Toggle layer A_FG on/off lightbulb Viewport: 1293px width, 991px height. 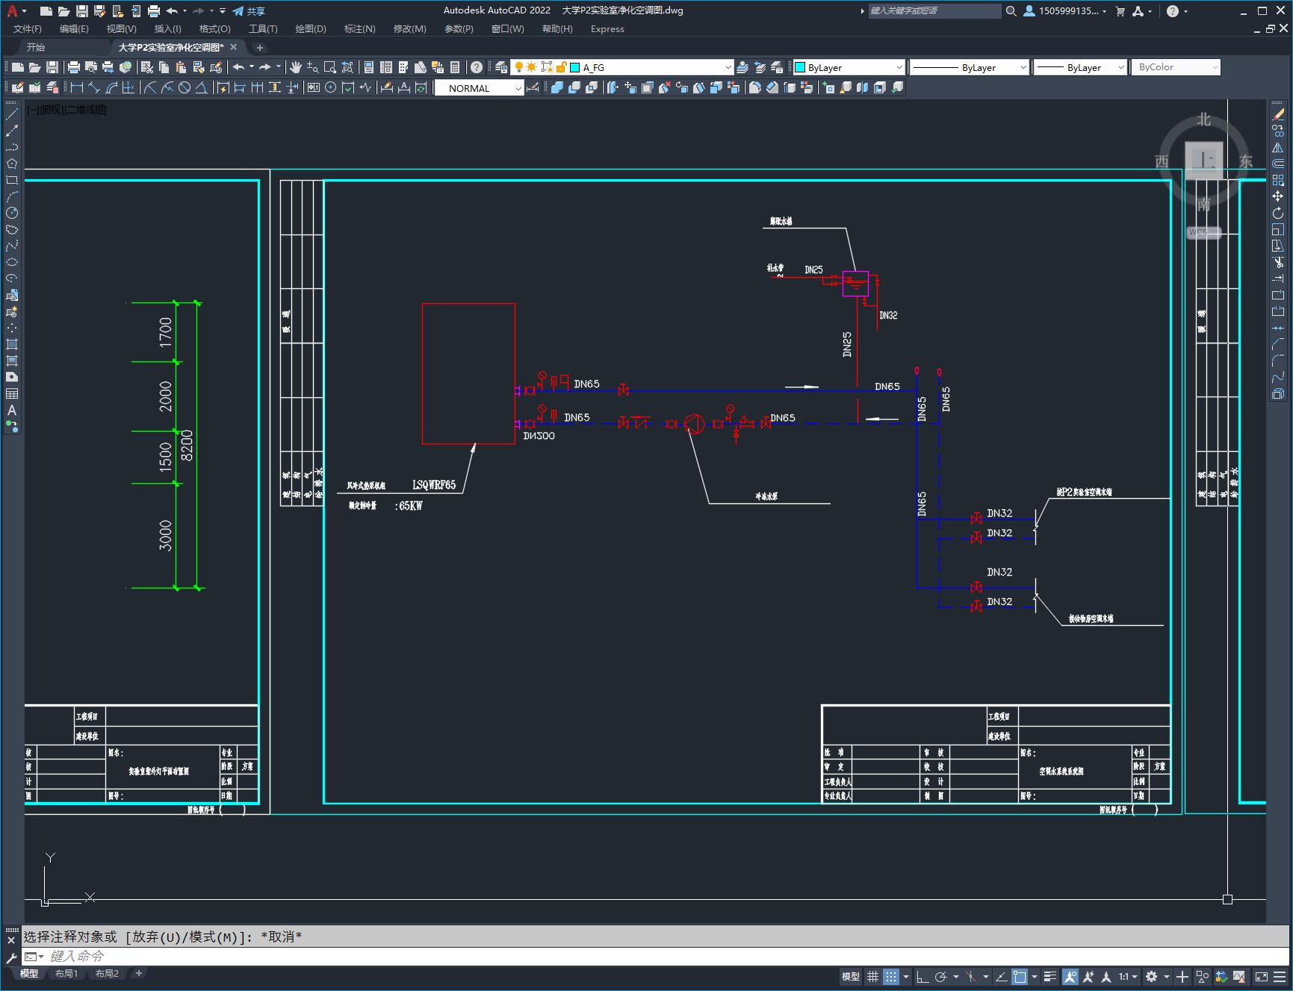coord(519,67)
